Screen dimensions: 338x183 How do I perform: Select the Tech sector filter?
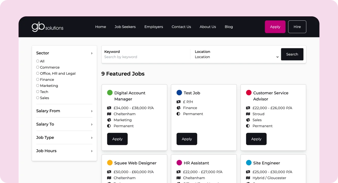37,92
